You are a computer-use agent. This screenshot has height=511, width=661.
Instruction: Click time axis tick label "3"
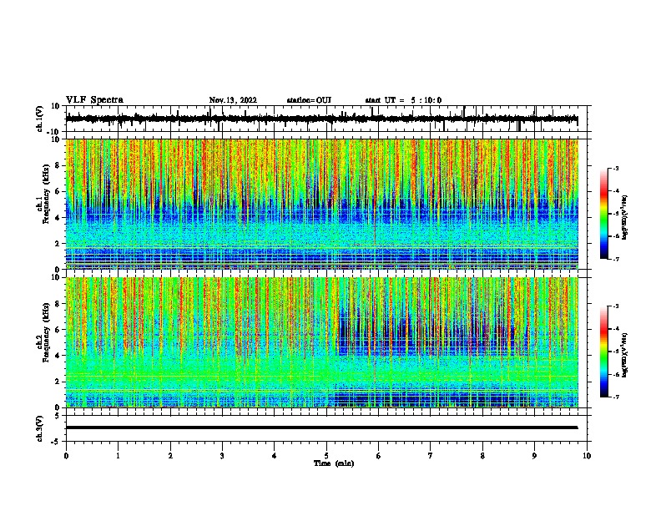pyautogui.click(x=222, y=456)
